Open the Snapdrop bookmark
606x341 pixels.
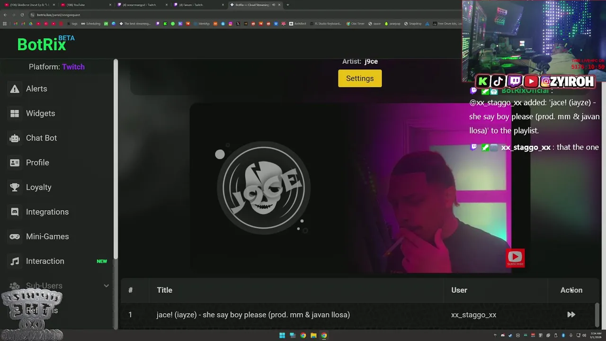coord(413,24)
